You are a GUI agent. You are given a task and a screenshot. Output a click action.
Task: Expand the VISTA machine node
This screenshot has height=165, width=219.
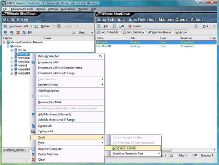coord(12,50)
